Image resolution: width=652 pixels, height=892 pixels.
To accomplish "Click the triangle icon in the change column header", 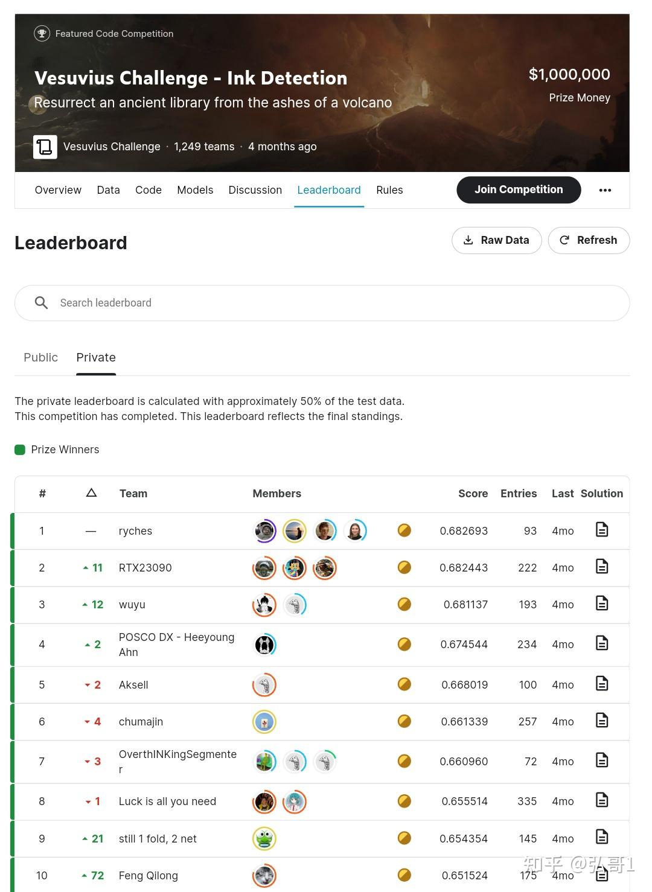I will [91, 493].
